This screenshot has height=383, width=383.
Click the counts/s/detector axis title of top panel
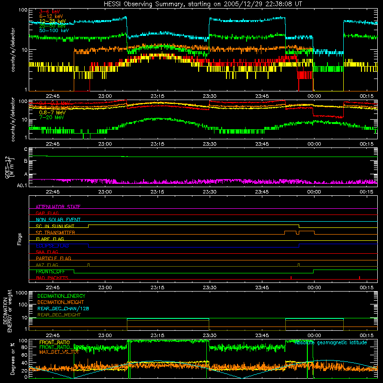pos(13,50)
